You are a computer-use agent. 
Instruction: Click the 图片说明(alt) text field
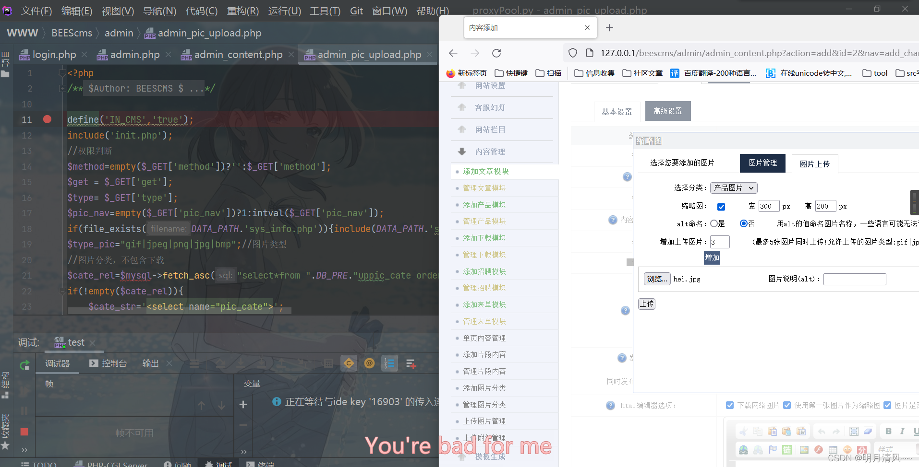[x=855, y=279]
